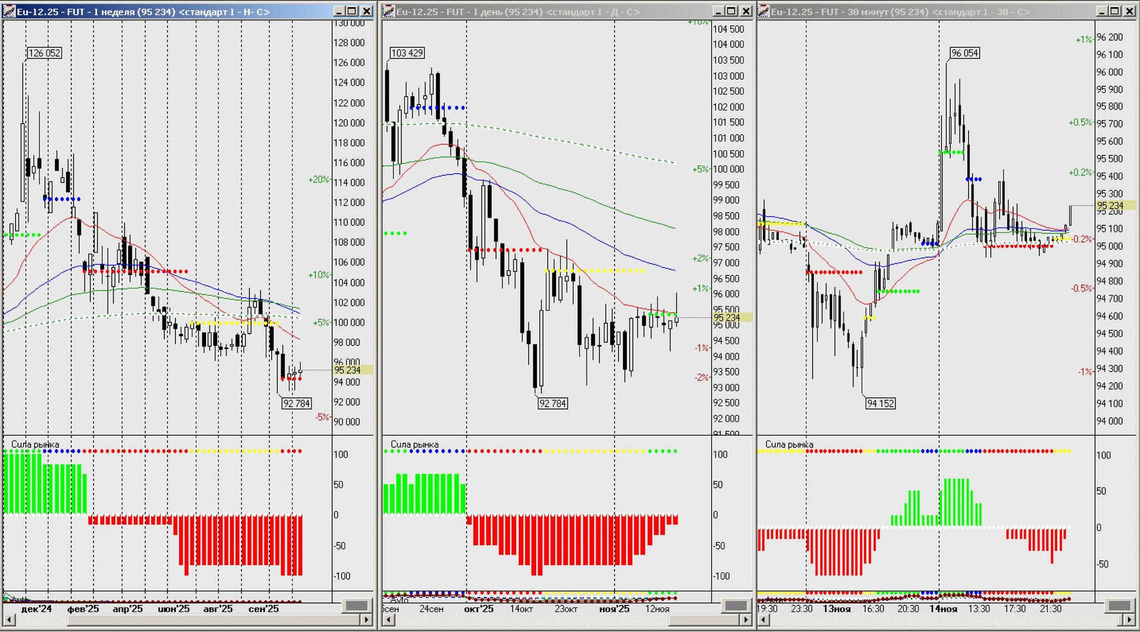Click the 94 152 low price label
Image resolution: width=1140 pixels, height=632 pixels.
tap(880, 403)
